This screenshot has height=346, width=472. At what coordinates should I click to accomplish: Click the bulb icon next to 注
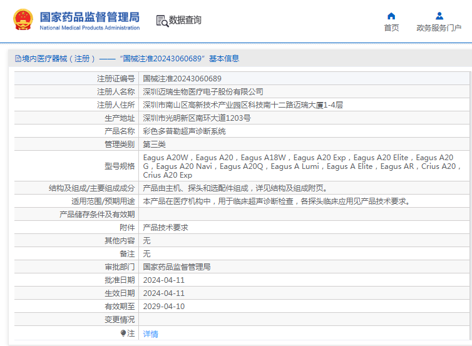coord(123,333)
